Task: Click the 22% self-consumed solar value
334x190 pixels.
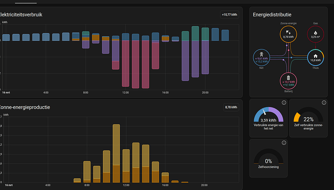Action: point(308,119)
